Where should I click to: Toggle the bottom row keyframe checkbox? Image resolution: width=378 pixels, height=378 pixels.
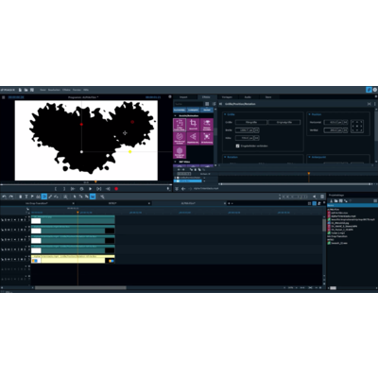178,181
